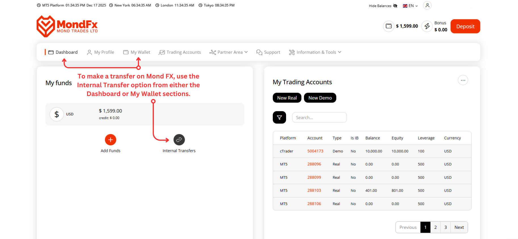Expand the EN language dropdown
518x239 pixels.
coord(410,6)
